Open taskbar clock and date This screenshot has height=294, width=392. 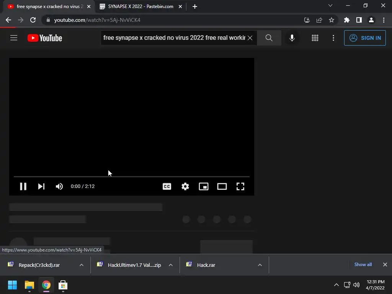pos(375,285)
